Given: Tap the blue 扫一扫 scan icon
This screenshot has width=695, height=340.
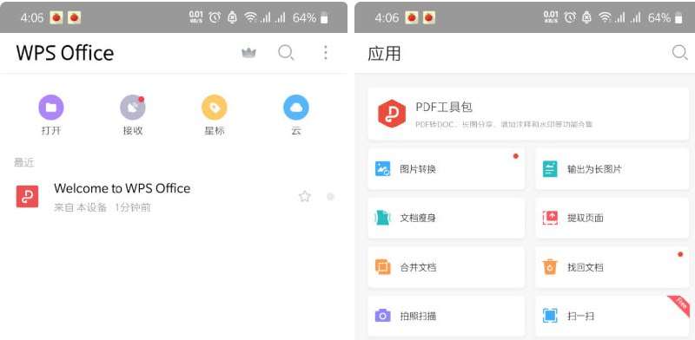Looking at the screenshot, I should pyautogui.click(x=550, y=316).
